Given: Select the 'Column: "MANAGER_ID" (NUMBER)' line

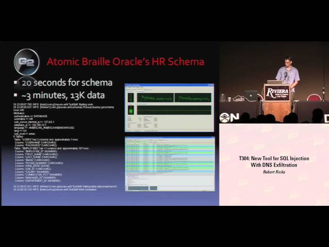Looking at the screenshot, I should tap(35, 178).
